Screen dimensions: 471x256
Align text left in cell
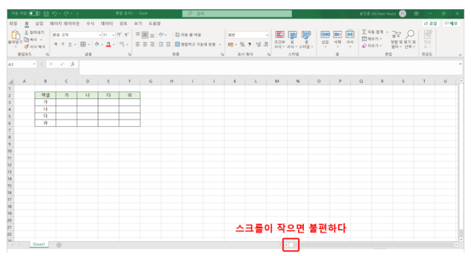pyautogui.click(x=137, y=44)
